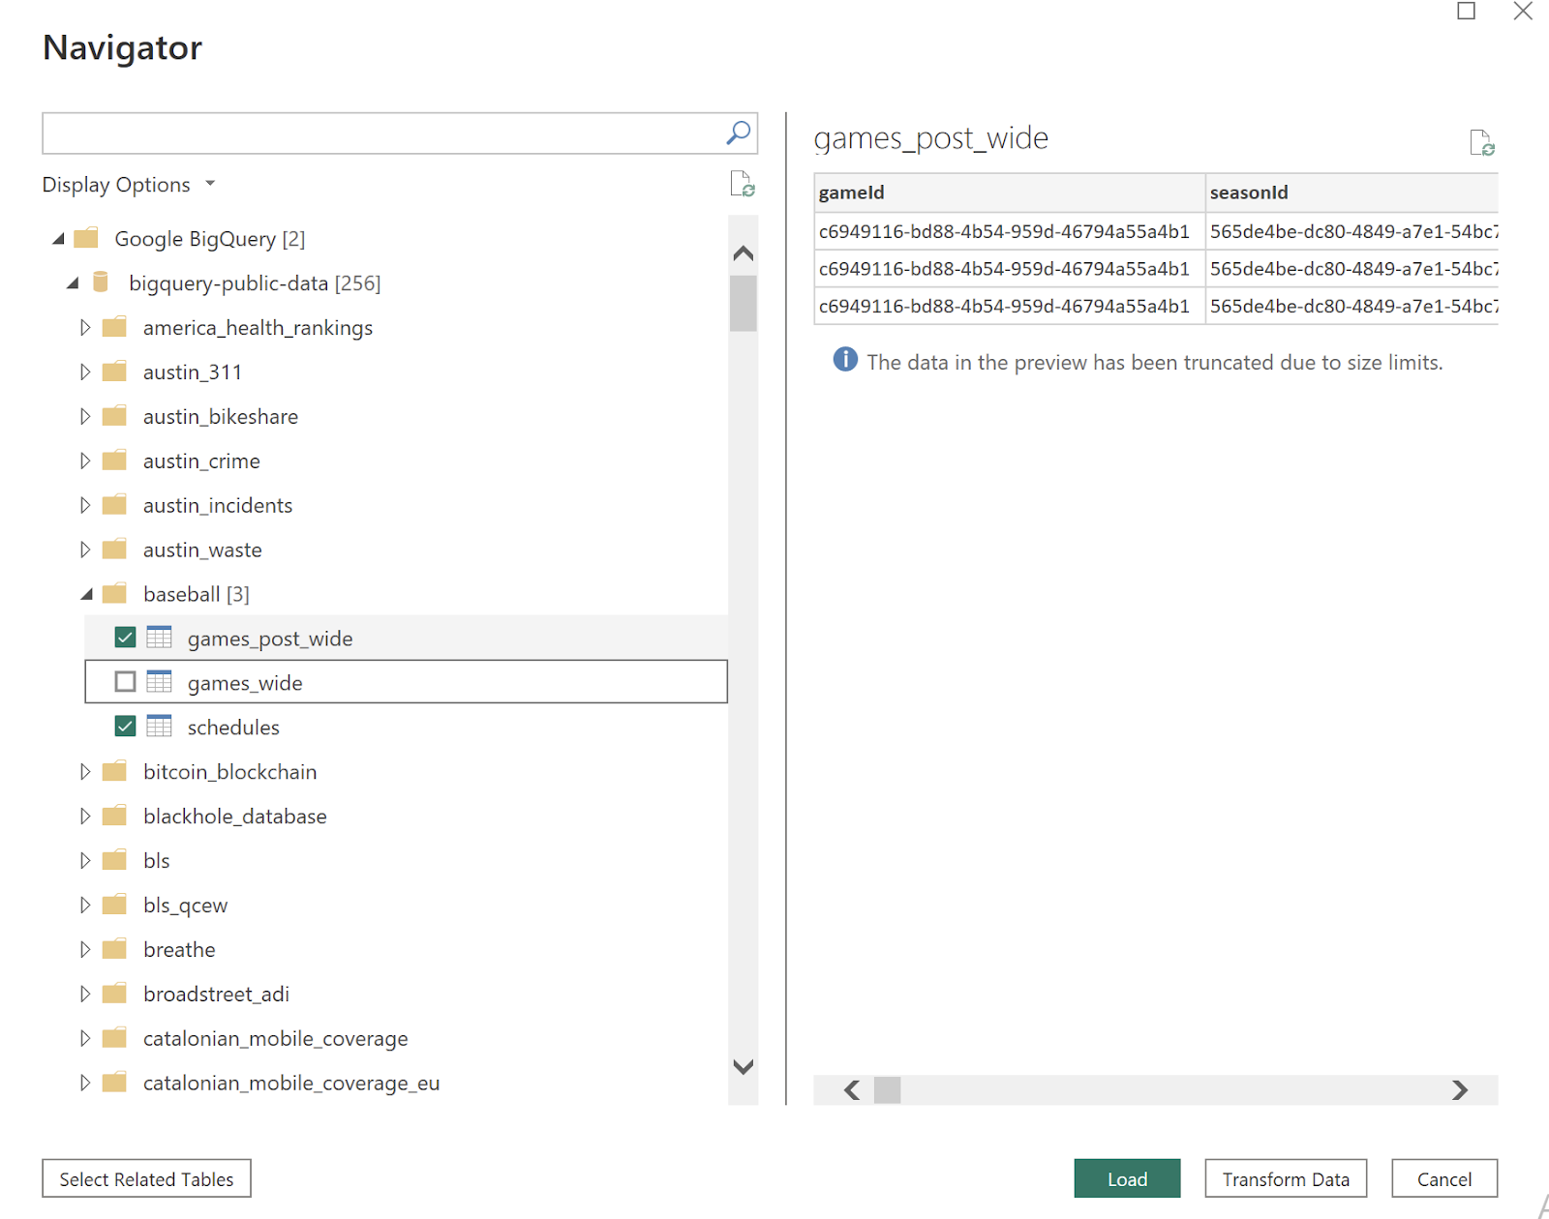Image resolution: width=1549 pixels, height=1219 pixels.
Task: Uncheck the schedules table checkbox
Action: 125,727
